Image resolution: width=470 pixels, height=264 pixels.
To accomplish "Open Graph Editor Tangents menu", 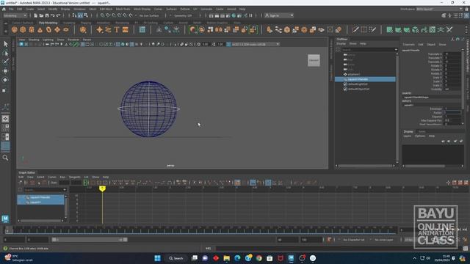I will point(74,177).
